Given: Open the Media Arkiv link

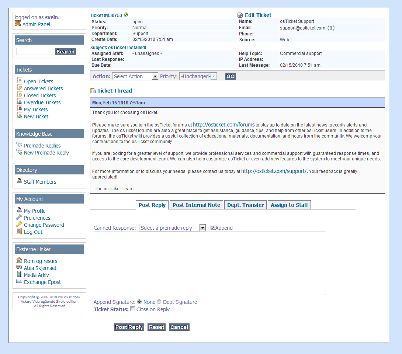Looking at the screenshot, I should point(37,275).
